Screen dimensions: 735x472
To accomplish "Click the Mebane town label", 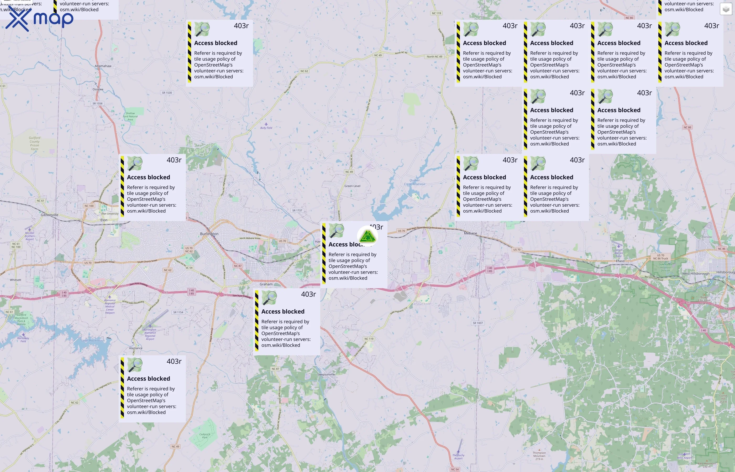I will [470, 233].
